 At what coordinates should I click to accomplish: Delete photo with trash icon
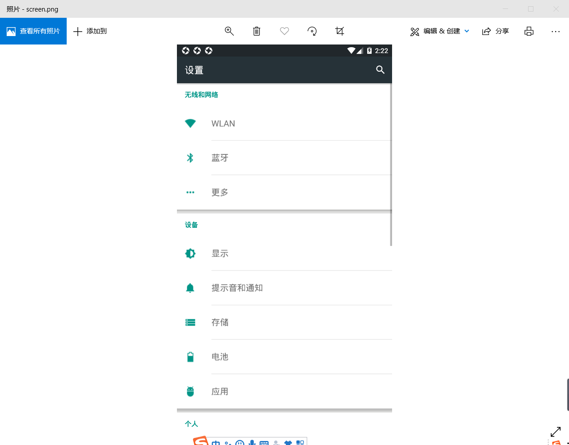coord(256,31)
